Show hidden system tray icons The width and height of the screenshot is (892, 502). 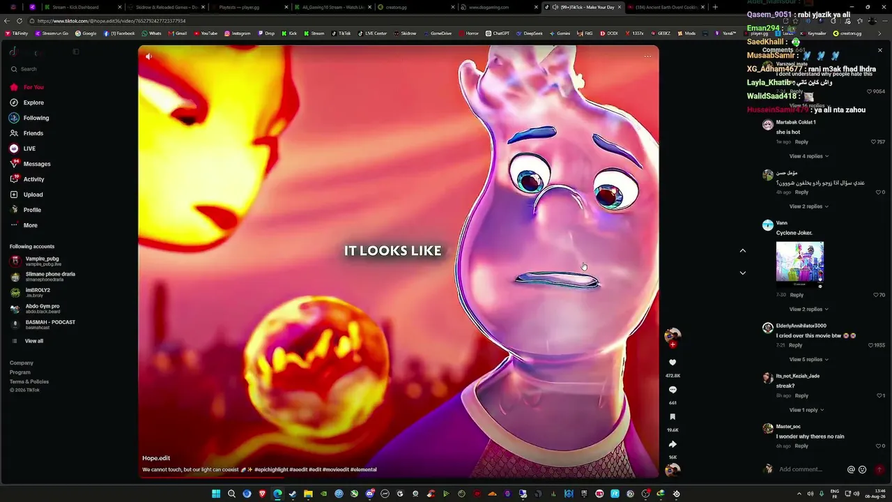click(799, 494)
